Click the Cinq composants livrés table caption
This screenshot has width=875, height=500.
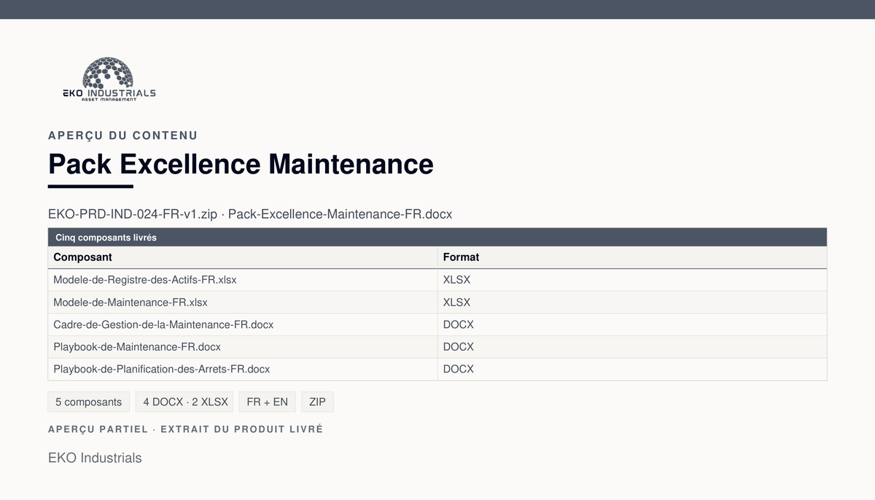(437, 238)
